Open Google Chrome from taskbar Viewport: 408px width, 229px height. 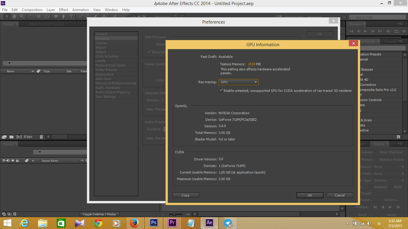coord(98,223)
